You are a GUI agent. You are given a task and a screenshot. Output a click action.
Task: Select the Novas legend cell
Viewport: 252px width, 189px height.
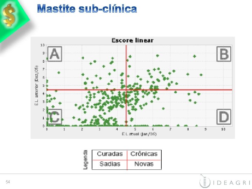tap(144, 164)
